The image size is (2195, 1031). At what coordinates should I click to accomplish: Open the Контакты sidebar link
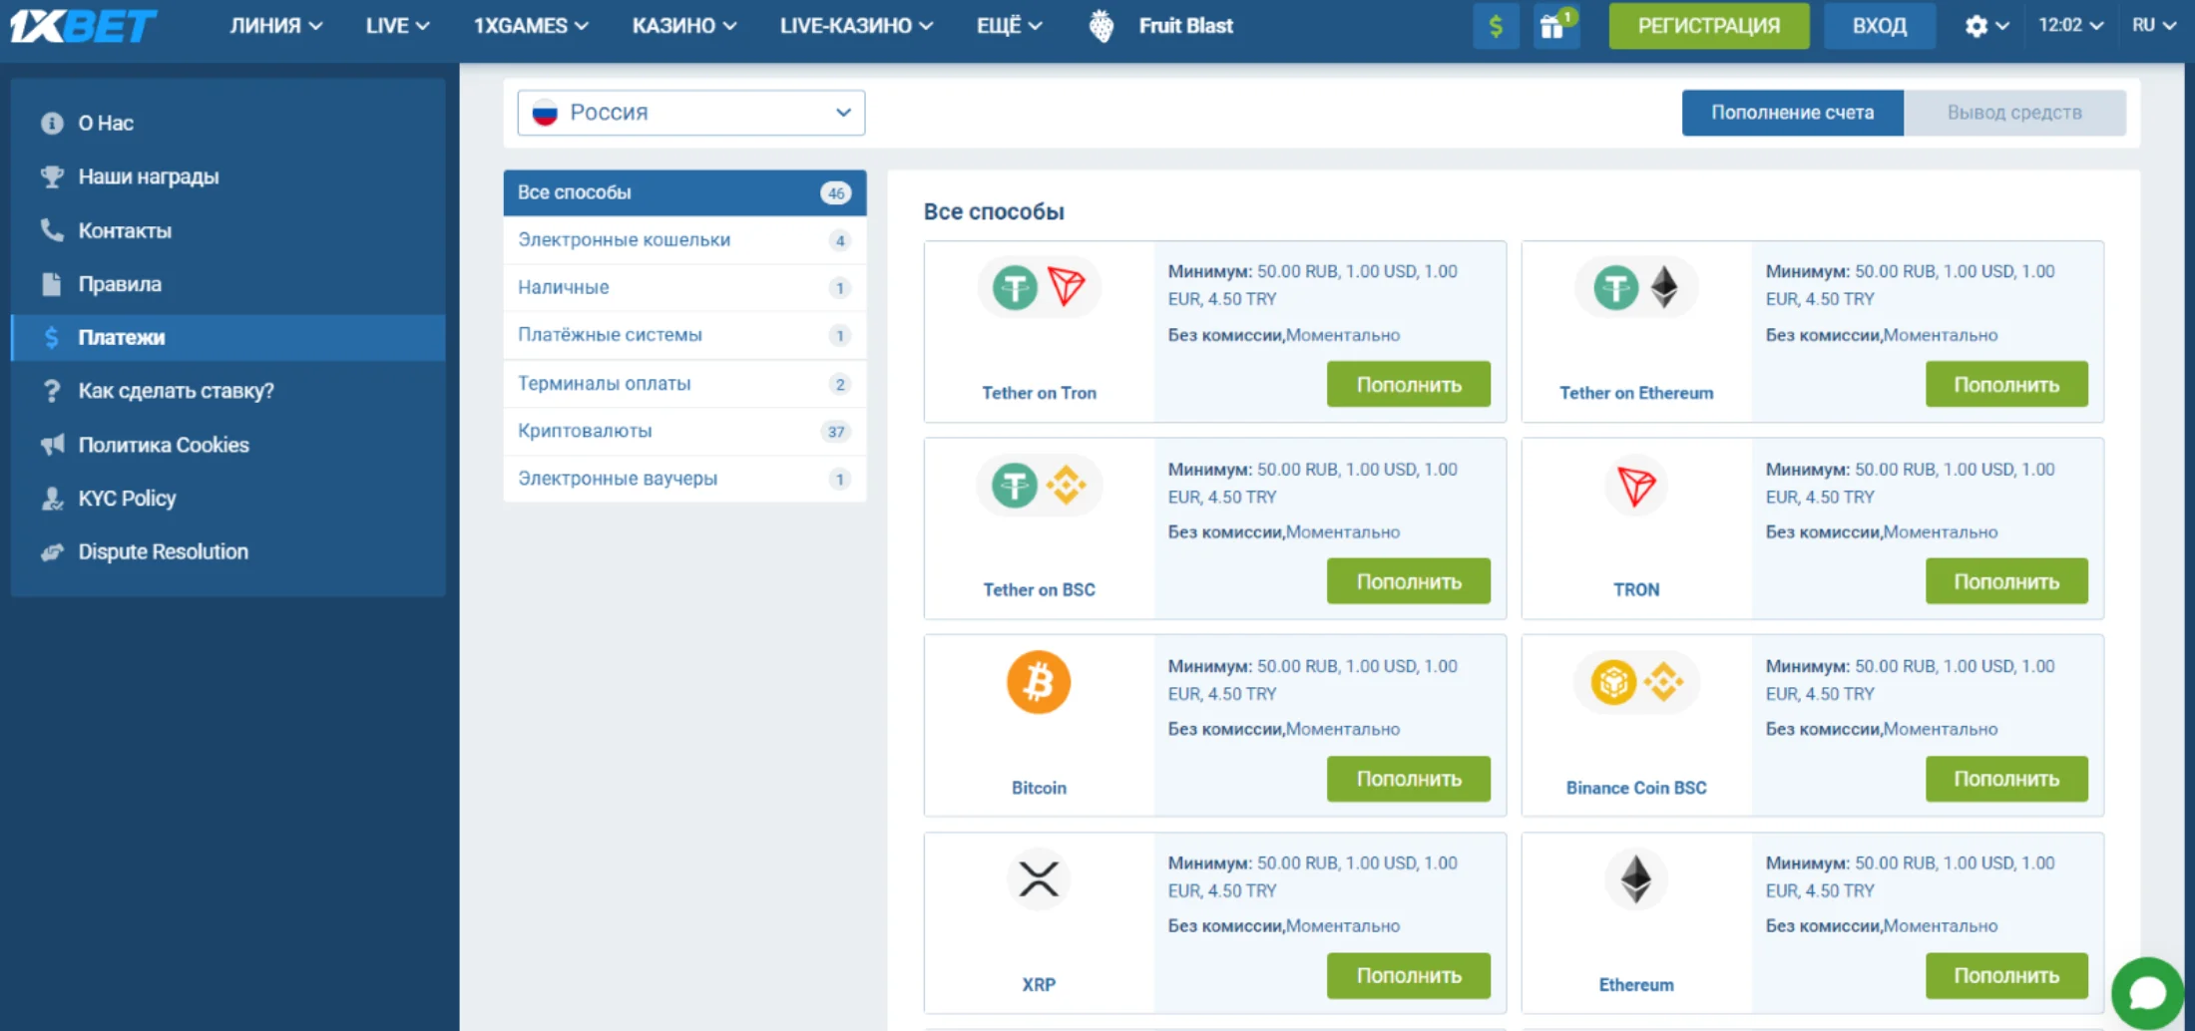click(125, 230)
